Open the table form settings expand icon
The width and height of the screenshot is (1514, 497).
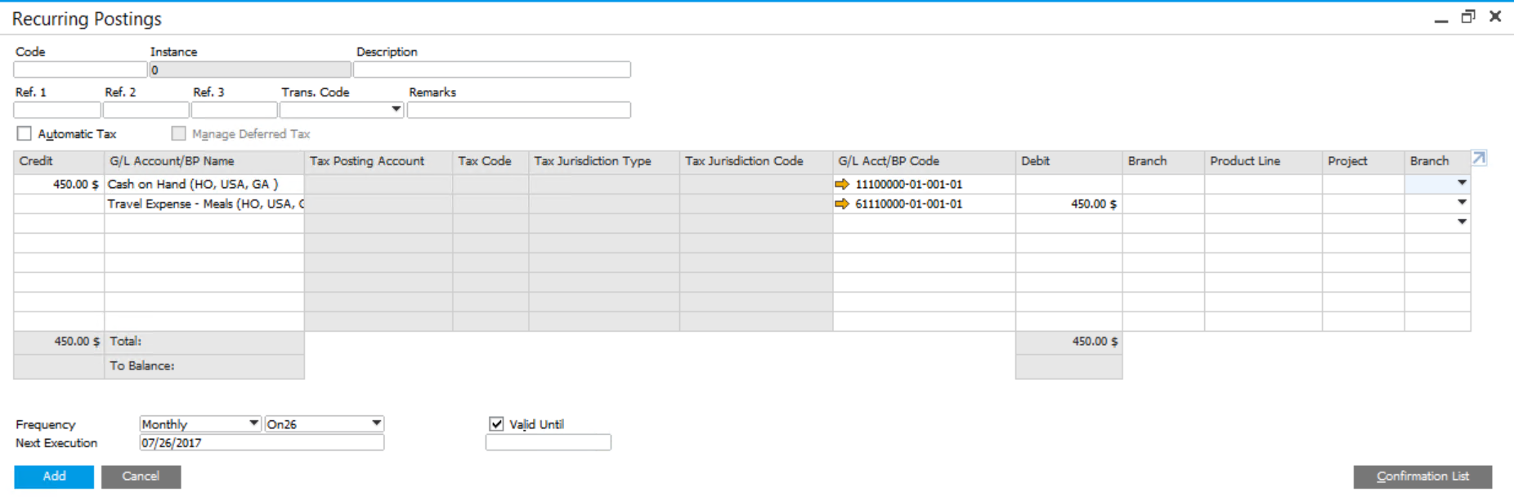click(x=1479, y=159)
